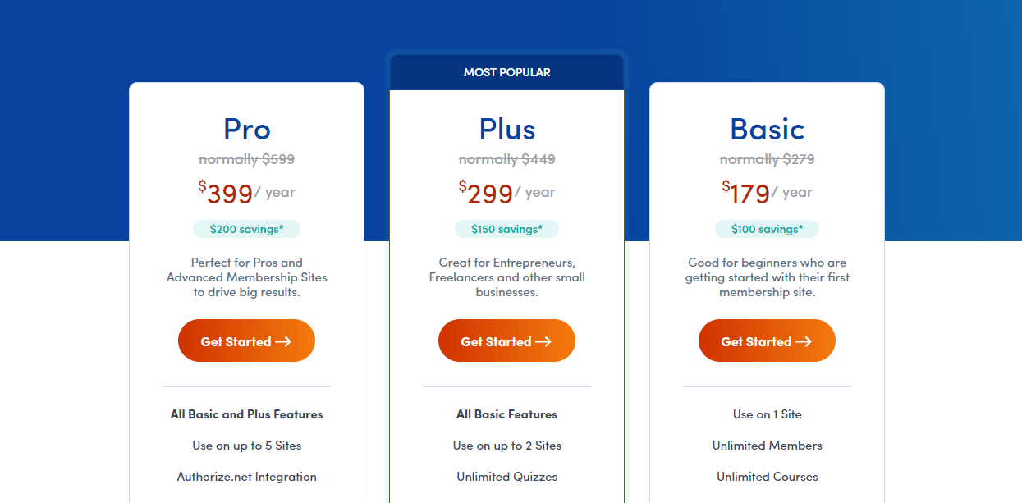Screen dimensions: 1022x503
Task: Click the arrow icon in Pro's Get Started button
Action: (x=283, y=341)
